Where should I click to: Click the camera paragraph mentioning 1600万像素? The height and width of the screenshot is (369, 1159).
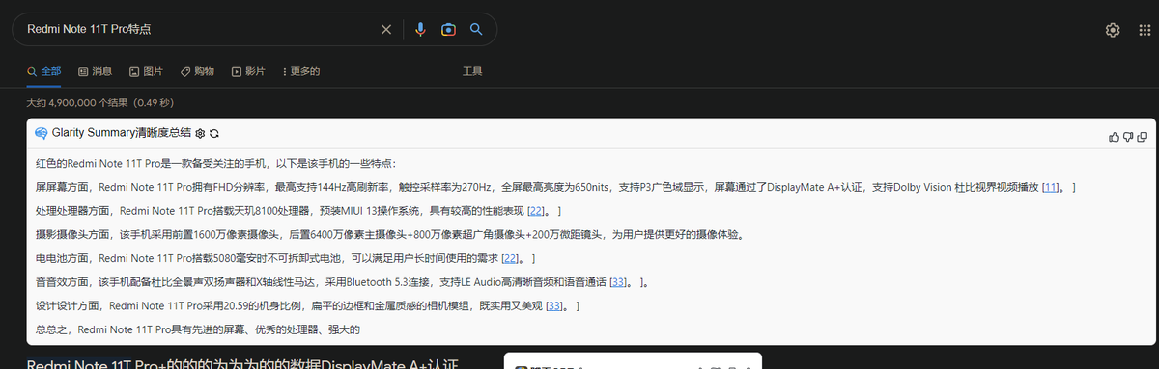(390, 234)
